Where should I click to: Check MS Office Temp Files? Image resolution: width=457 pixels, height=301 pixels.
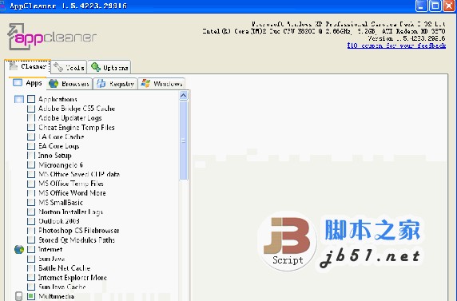click(x=31, y=184)
